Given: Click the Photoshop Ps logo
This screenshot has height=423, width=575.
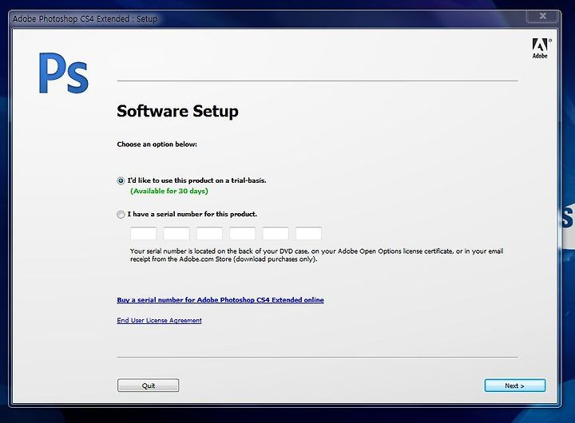Looking at the screenshot, I should [64, 73].
